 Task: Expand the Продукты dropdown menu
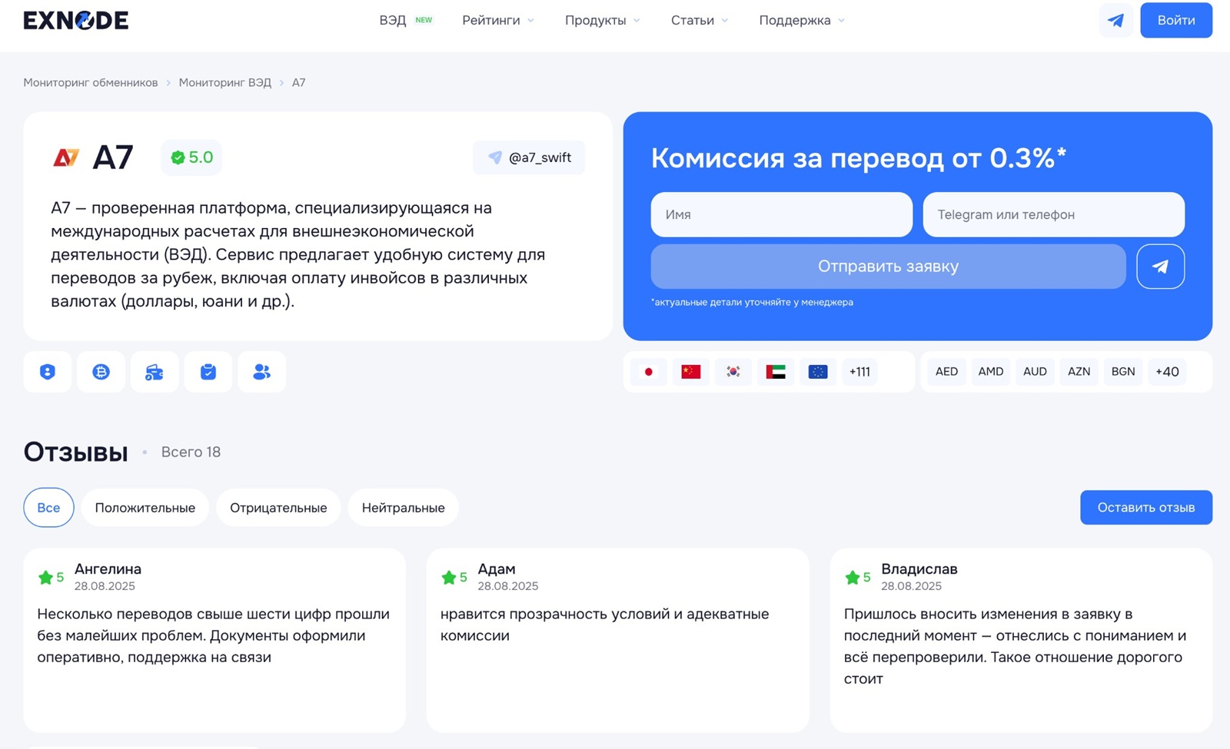603,20
